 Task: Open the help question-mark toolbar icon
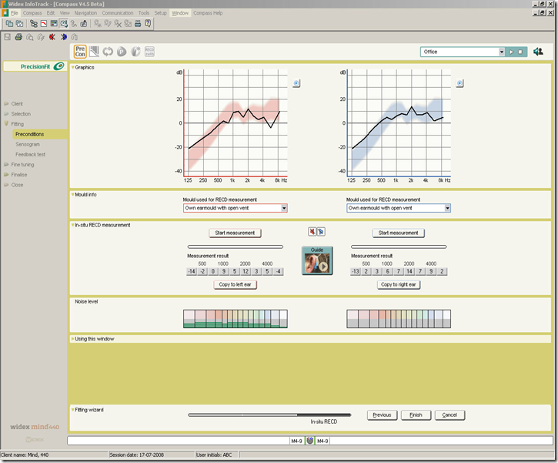(x=148, y=24)
